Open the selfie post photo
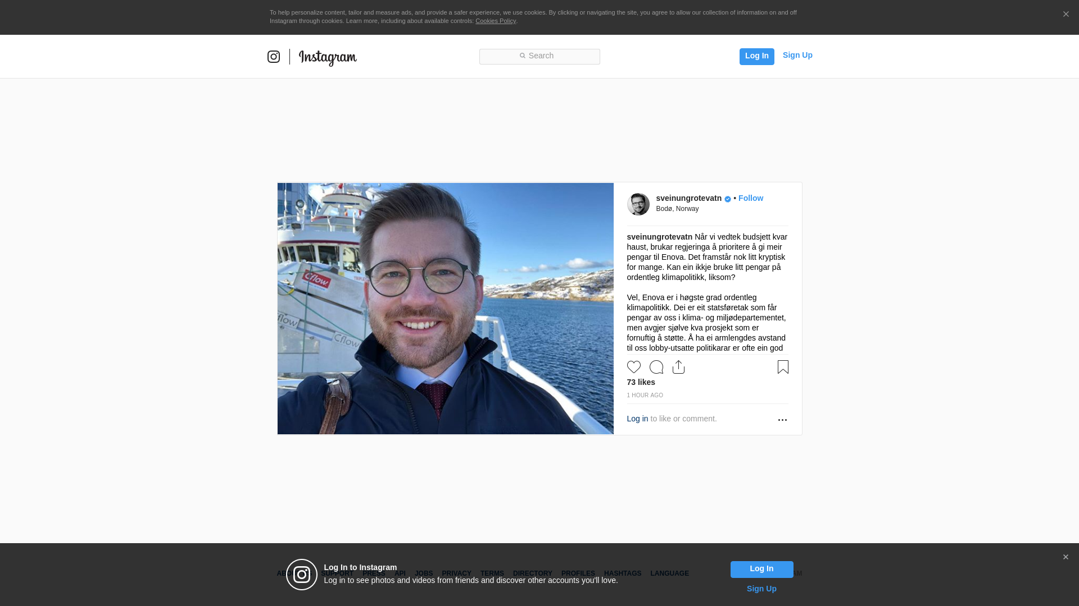Viewport: 1079px width, 606px height. (445, 309)
